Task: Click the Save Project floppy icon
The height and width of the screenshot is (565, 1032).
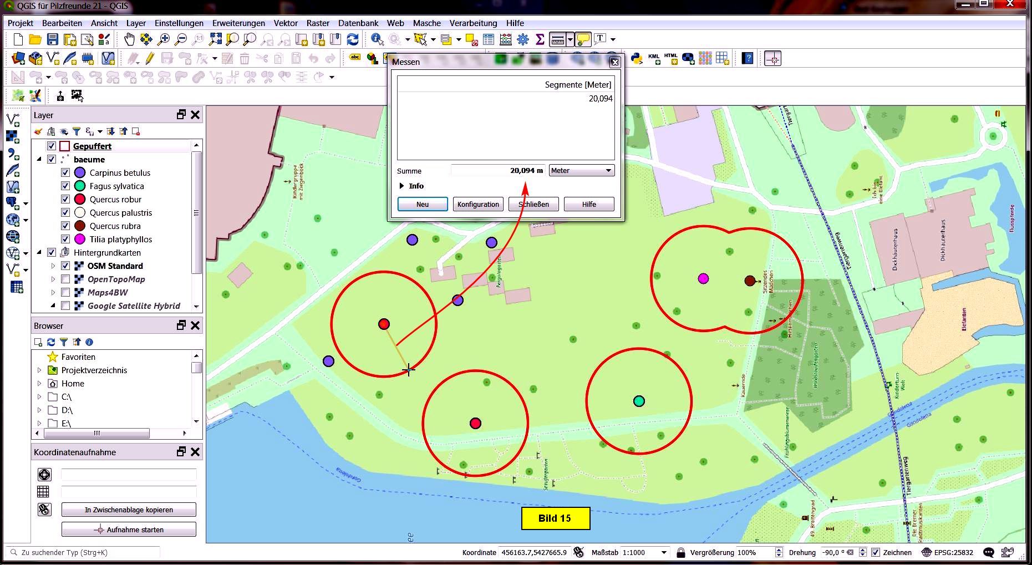Action: [x=53, y=39]
